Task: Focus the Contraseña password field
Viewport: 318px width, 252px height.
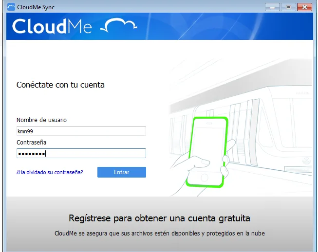Action: 81,153
